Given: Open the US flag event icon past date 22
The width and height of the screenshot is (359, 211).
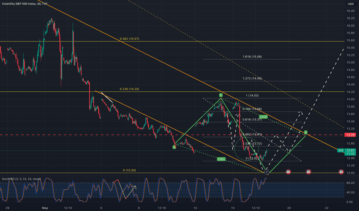Looking at the screenshot, I should click(341, 172).
